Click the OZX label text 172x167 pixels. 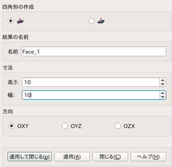[129, 126]
